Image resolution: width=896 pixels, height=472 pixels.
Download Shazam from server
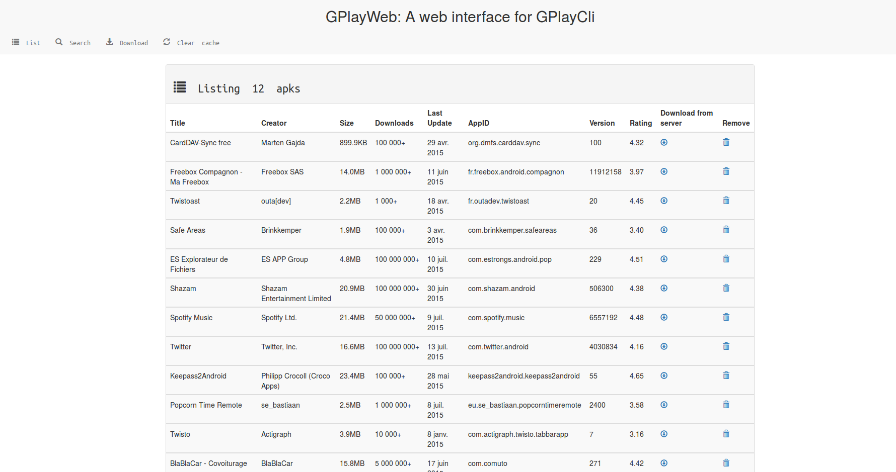point(664,288)
